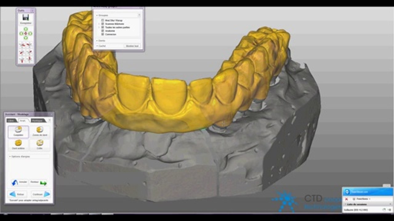Viewport: 394px width, 221px height.
Task: Click the Annuler undo button
Action: pos(19,182)
